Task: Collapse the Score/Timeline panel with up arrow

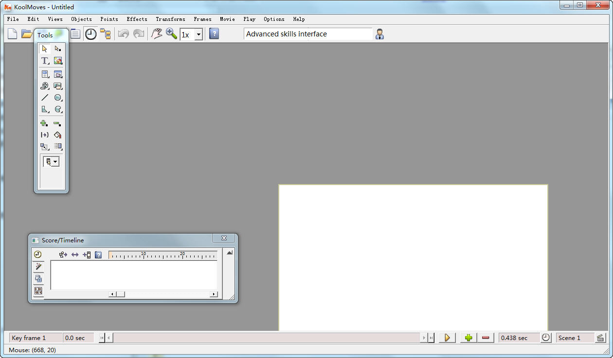Action: pyautogui.click(x=230, y=253)
